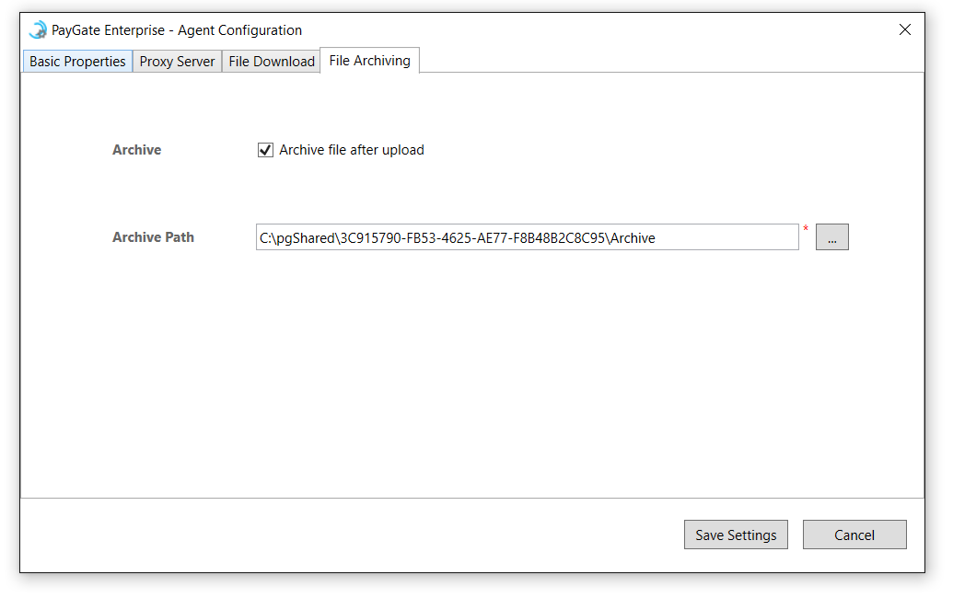Click the 'Archive Path' field label
Image resolution: width=953 pixels, height=598 pixels.
[153, 237]
